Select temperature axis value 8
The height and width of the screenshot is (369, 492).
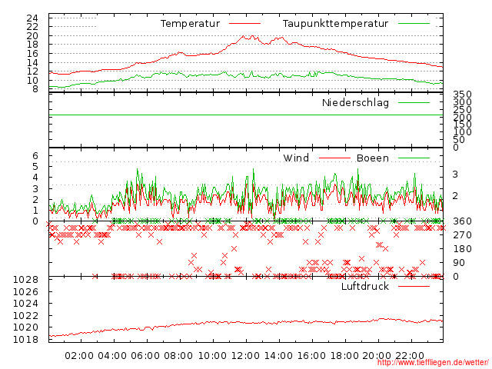pos(35,89)
